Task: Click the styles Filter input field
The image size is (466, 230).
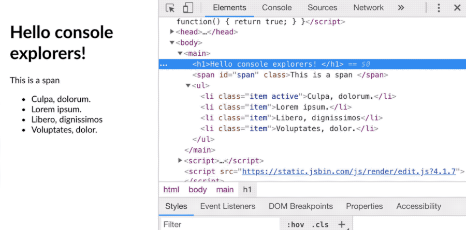Action: pos(217,224)
